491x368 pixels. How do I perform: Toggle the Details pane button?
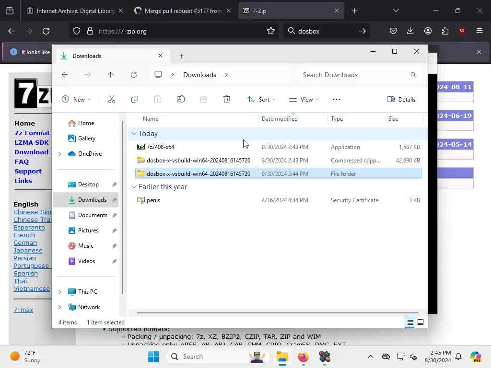click(x=401, y=100)
